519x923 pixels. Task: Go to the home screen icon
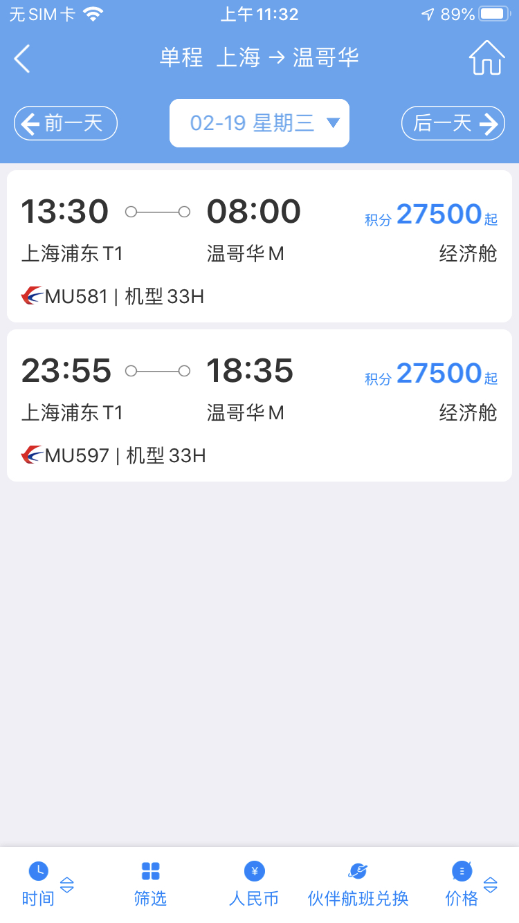click(486, 57)
